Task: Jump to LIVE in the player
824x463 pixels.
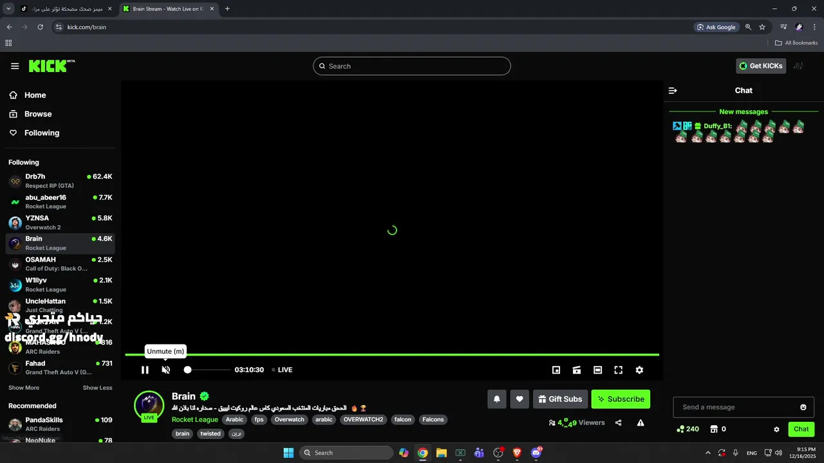Action: [x=282, y=370]
